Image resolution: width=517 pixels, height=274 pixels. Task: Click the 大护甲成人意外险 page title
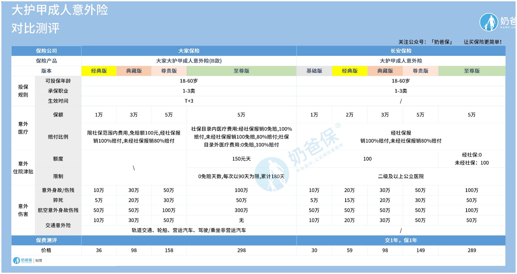pos(60,10)
